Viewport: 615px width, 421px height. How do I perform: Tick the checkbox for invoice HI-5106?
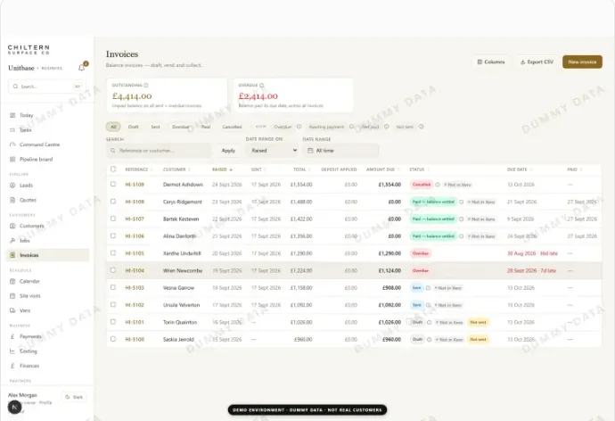(x=113, y=235)
